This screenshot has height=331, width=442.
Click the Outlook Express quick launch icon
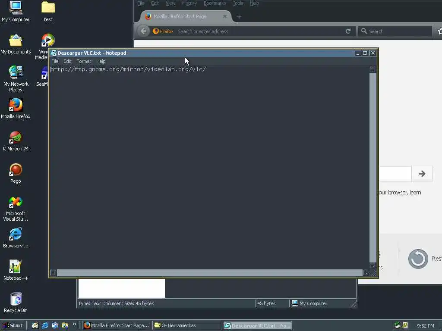coord(55,325)
